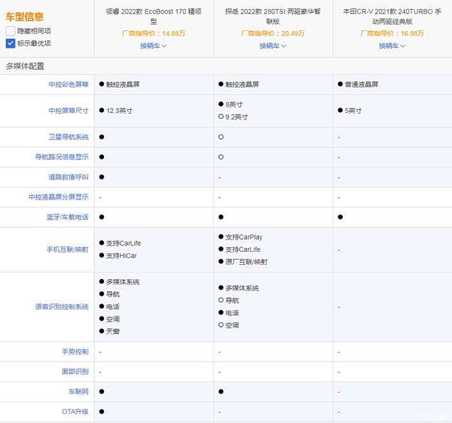Open the 手机互联/映射 parameter link
The height and width of the screenshot is (423, 452).
coord(67,249)
